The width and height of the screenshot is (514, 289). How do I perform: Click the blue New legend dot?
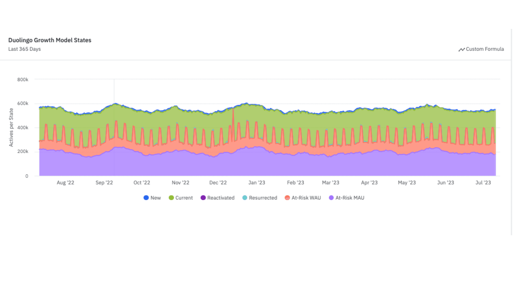[x=146, y=197]
